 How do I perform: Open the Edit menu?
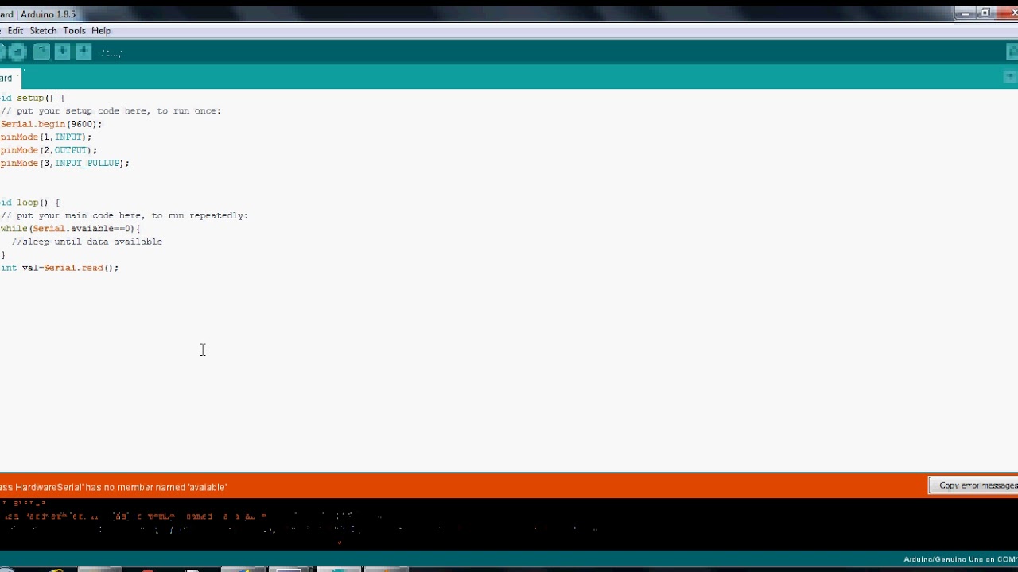(15, 31)
